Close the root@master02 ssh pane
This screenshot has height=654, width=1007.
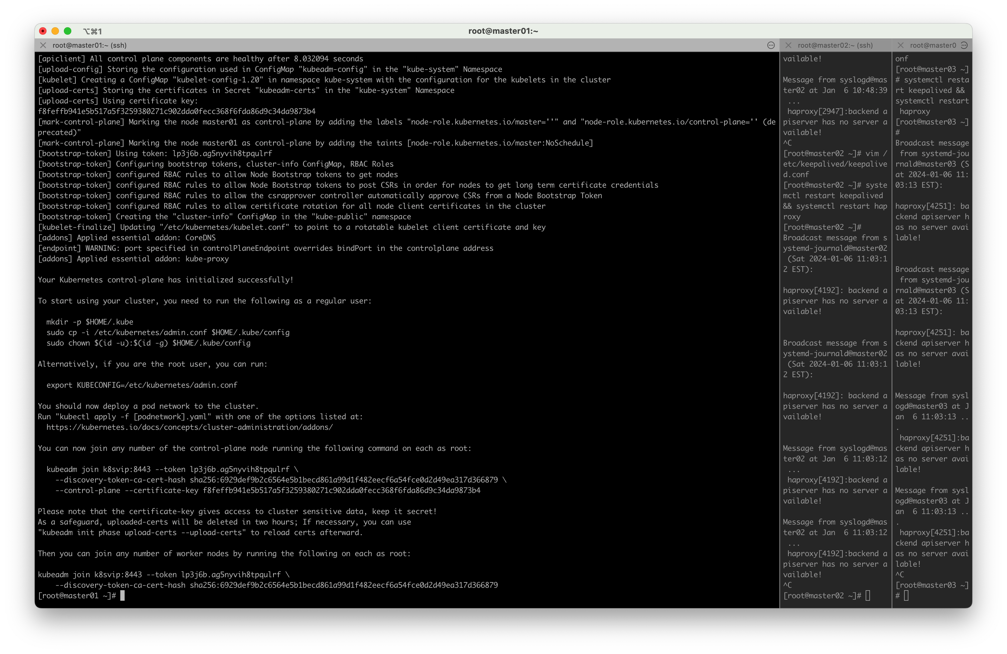pyautogui.click(x=788, y=45)
